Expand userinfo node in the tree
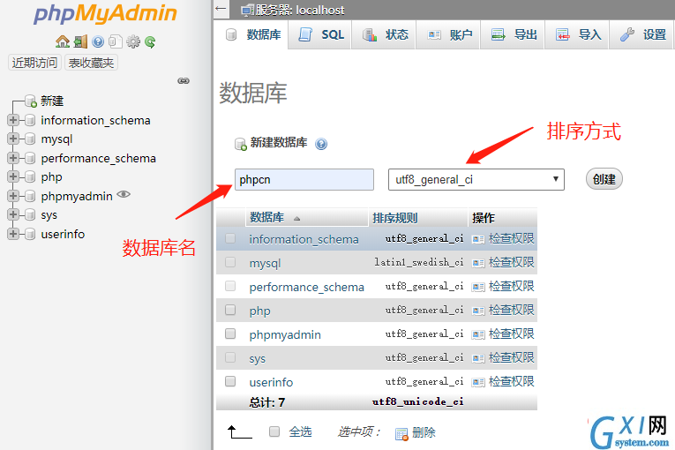Screen dimensions: 675x450 coord(13,234)
